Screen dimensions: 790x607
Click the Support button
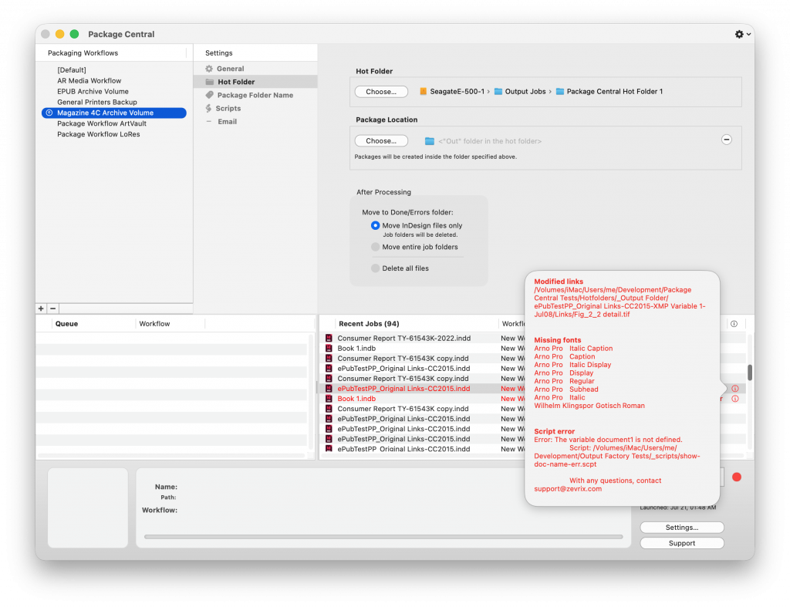click(682, 543)
